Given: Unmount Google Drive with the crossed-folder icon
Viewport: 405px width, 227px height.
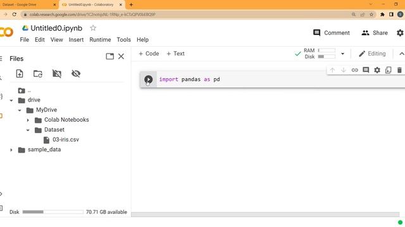Looking at the screenshot, I should (x=57, y=74).
